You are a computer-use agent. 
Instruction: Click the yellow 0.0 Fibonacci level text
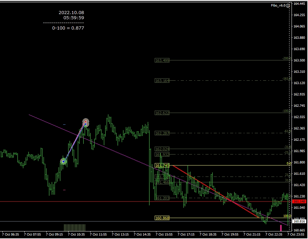(289, 163)
